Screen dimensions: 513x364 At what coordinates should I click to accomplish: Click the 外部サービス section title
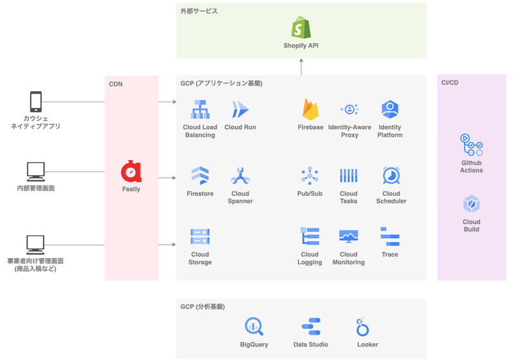(x=199, y=11)
